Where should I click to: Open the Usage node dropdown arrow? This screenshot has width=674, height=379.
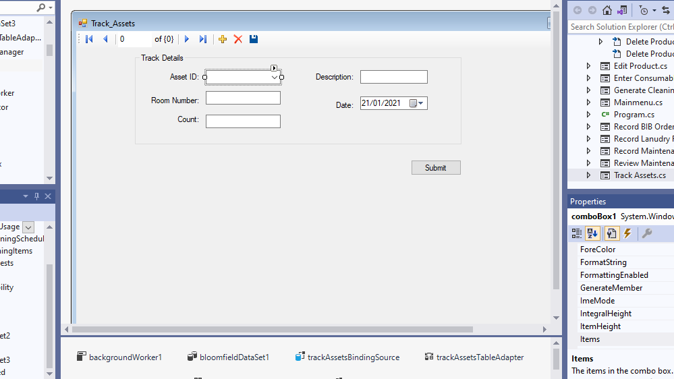[28, 227]
